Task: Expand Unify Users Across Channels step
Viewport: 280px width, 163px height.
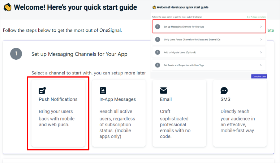Action: click(x=209, y=40)
